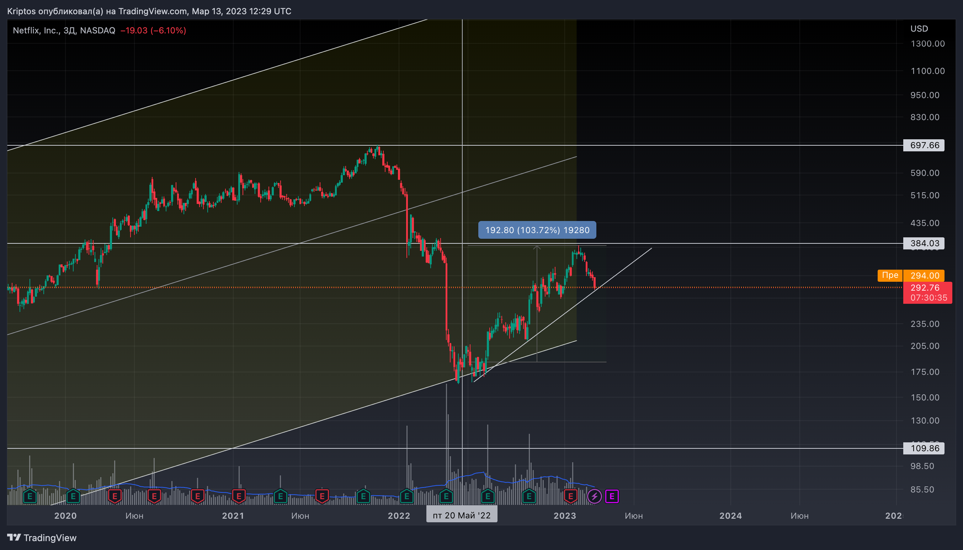This screenshot has width=963, height=550.
Task: Click the 235.00 price axis value
Action: click(925, 324)
